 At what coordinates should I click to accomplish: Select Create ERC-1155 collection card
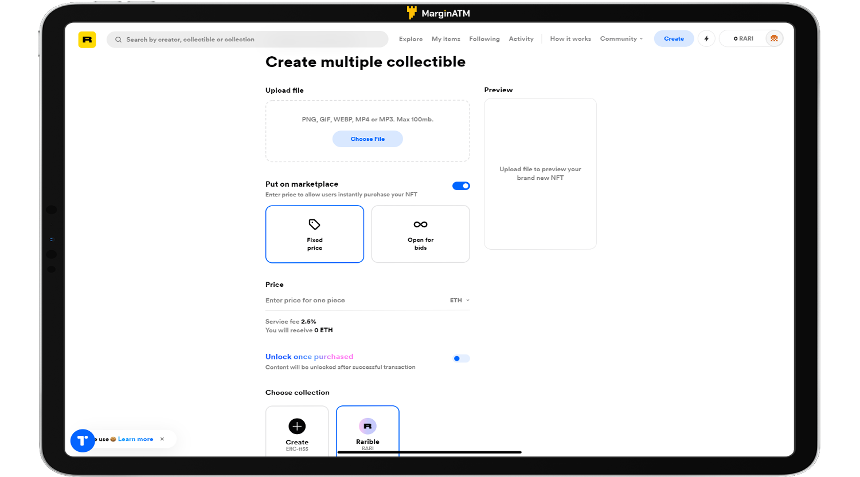coord(297,431)
